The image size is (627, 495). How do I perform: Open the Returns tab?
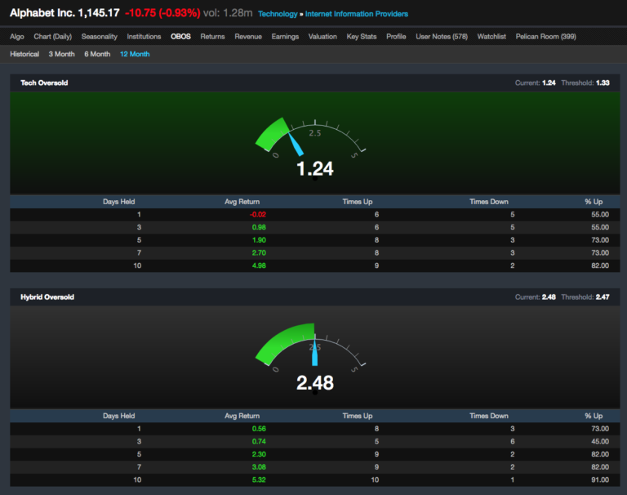tap(212, 37)
